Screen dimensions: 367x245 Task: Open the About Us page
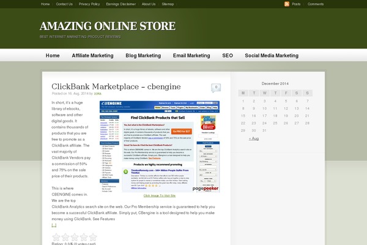click(x=149, y=4)
